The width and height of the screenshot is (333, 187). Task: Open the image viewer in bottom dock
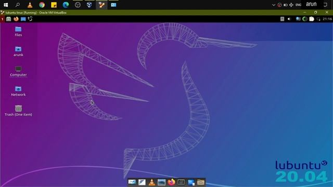point(161,182)
